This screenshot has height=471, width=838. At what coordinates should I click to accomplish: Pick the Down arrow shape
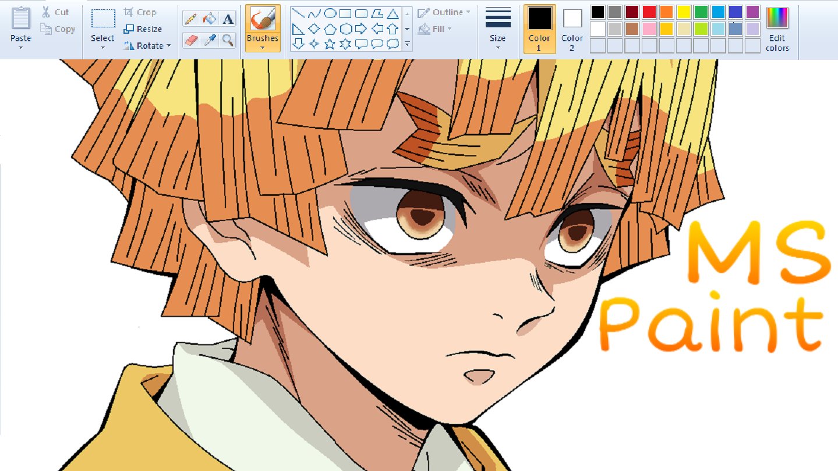(x=298, y=44)
